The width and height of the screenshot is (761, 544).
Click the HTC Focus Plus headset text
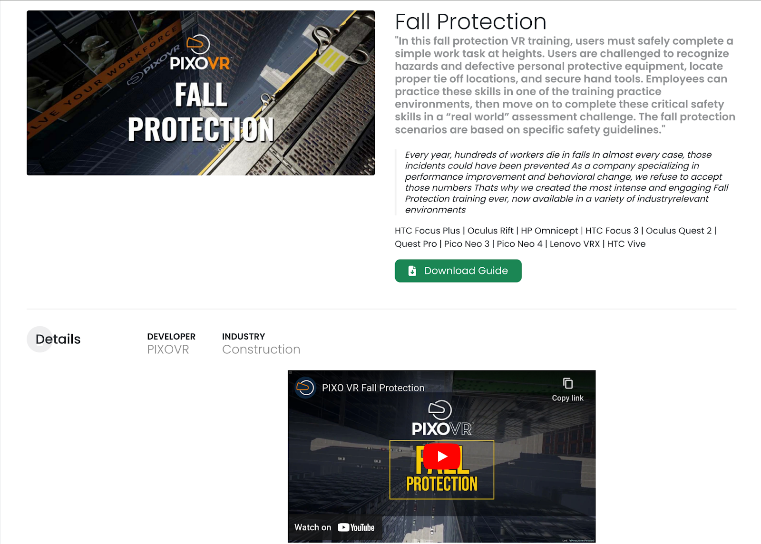(x=427, y=231)
